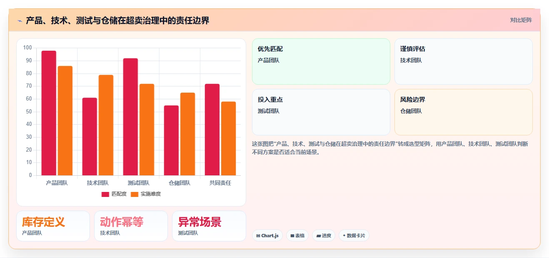Click 技术团队 text under 谨慎评估
Screen dimensions: 549x258
point(411,60)
